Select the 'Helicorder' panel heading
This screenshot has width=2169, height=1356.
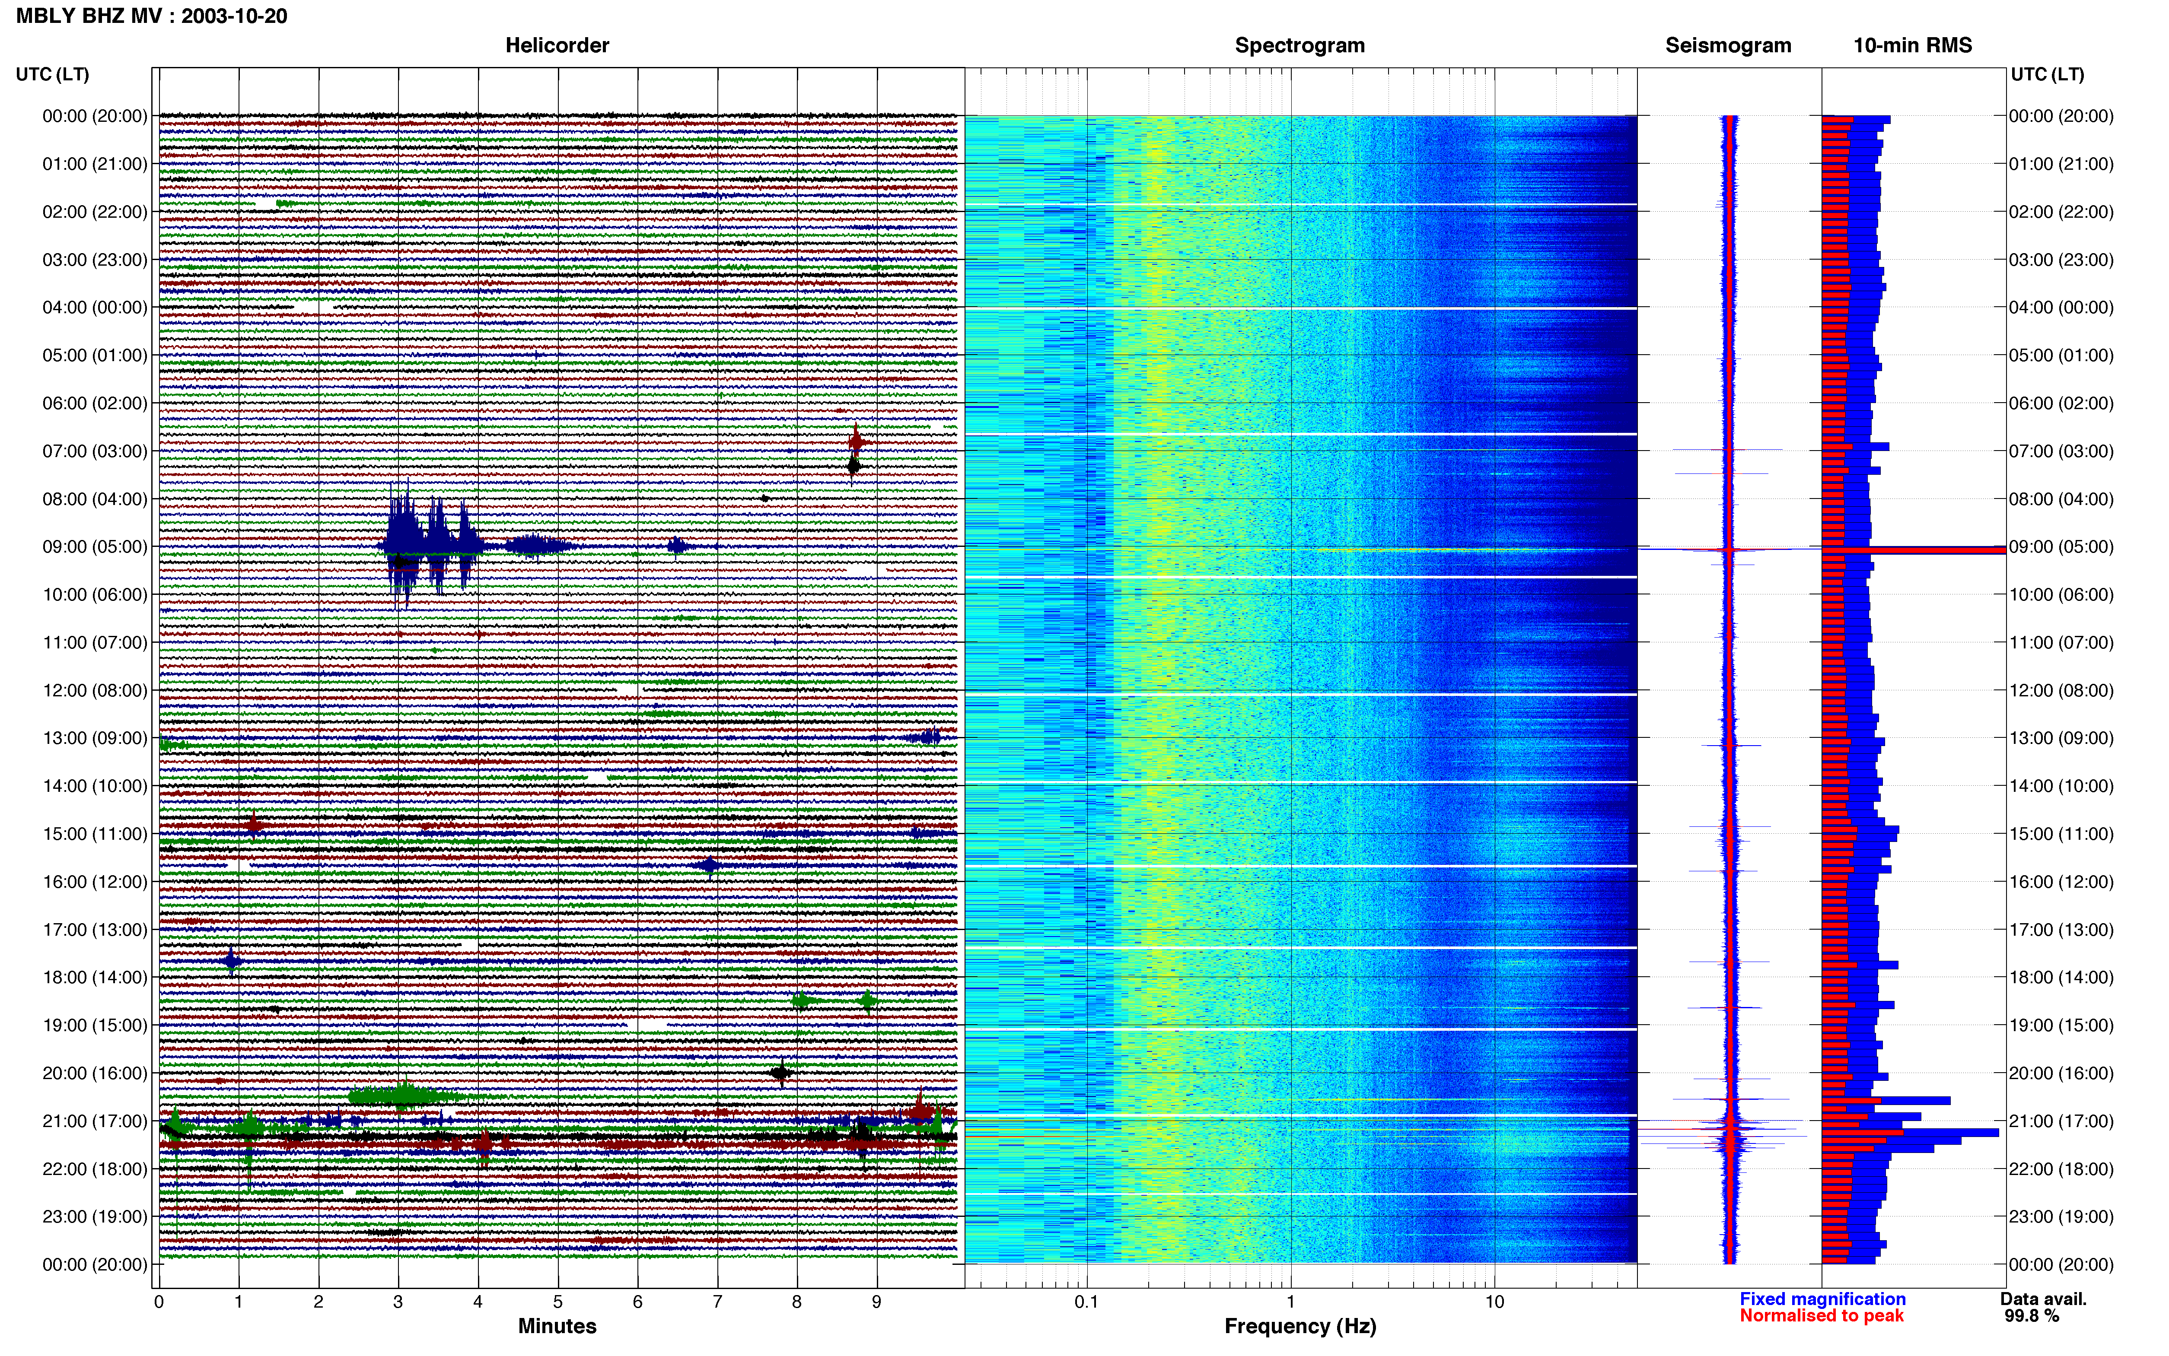pos(556,45)
